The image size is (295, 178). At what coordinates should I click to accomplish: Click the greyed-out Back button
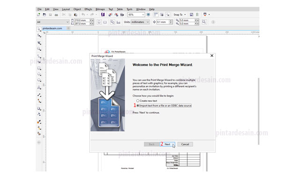point(151,144)
